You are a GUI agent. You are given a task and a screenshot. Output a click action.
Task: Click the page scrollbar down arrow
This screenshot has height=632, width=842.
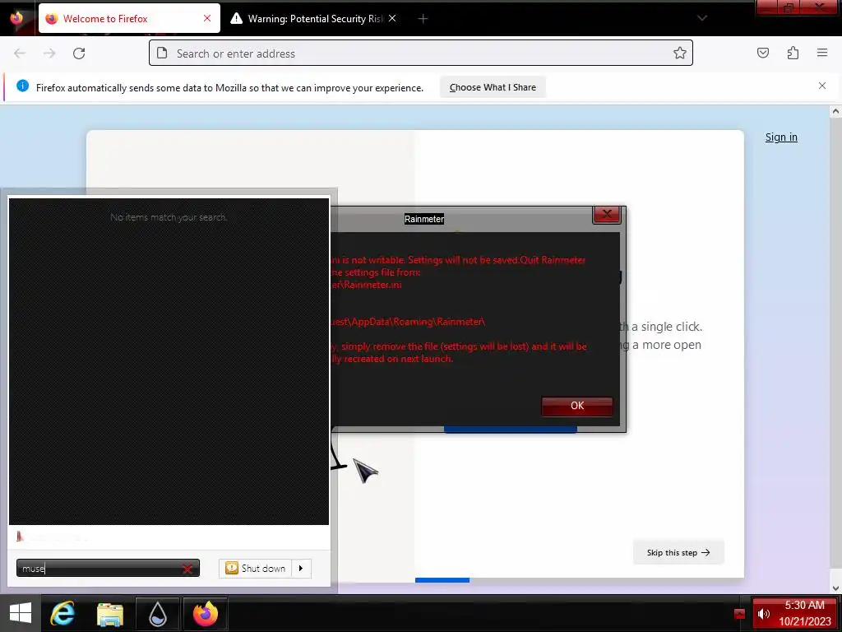[x=835, y=588]
